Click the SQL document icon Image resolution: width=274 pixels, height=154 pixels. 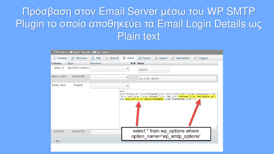click(x=93, y=58)
